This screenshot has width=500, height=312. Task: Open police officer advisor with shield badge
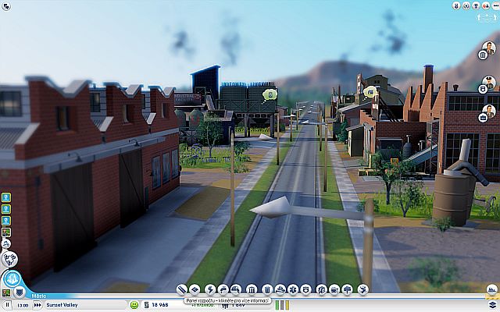pyautogui.click(x=487, y=84)
